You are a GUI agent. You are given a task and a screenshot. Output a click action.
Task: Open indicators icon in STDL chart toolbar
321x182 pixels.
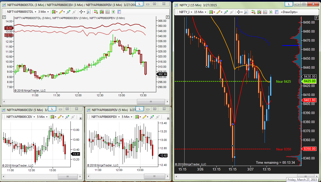[x=108, y=12]
